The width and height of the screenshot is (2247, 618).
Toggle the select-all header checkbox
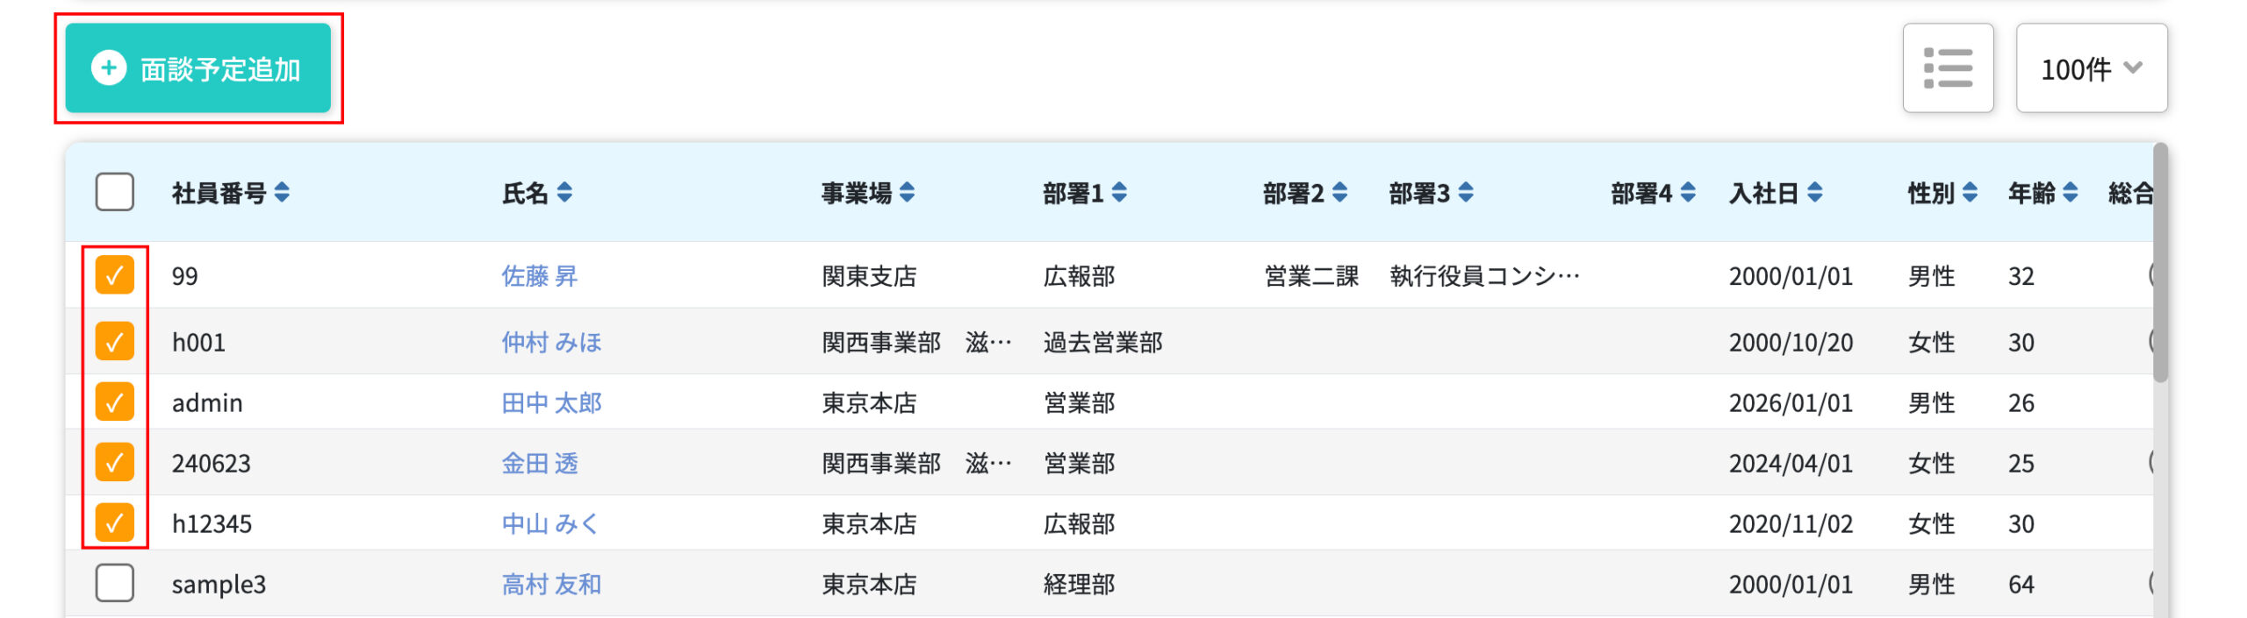point(115,192)
